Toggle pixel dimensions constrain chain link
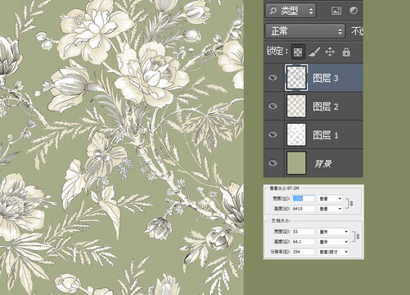This screenshot has height=295, width=410. (352, 203)
